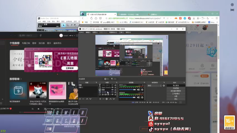Toggle lock on the image source

click(115, 90)
